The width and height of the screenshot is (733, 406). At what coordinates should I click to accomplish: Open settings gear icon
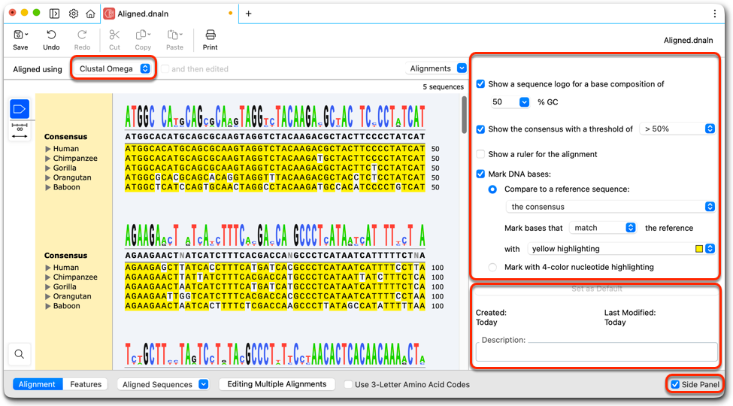[74, 14]
